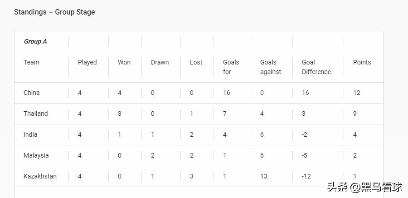Click the Points column header
The image size is (408, 198).
click(362, 62)
